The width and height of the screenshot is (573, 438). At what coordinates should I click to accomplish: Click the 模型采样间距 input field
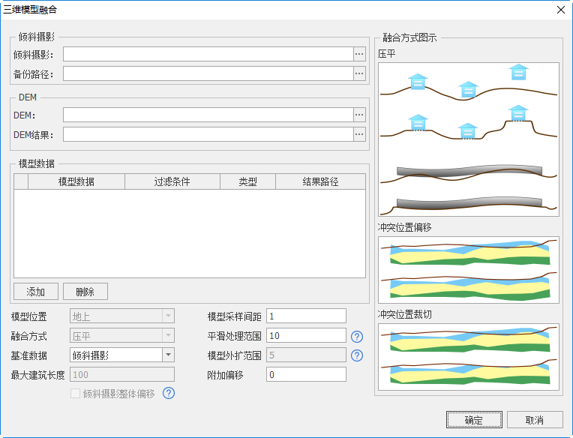(306, 316)
